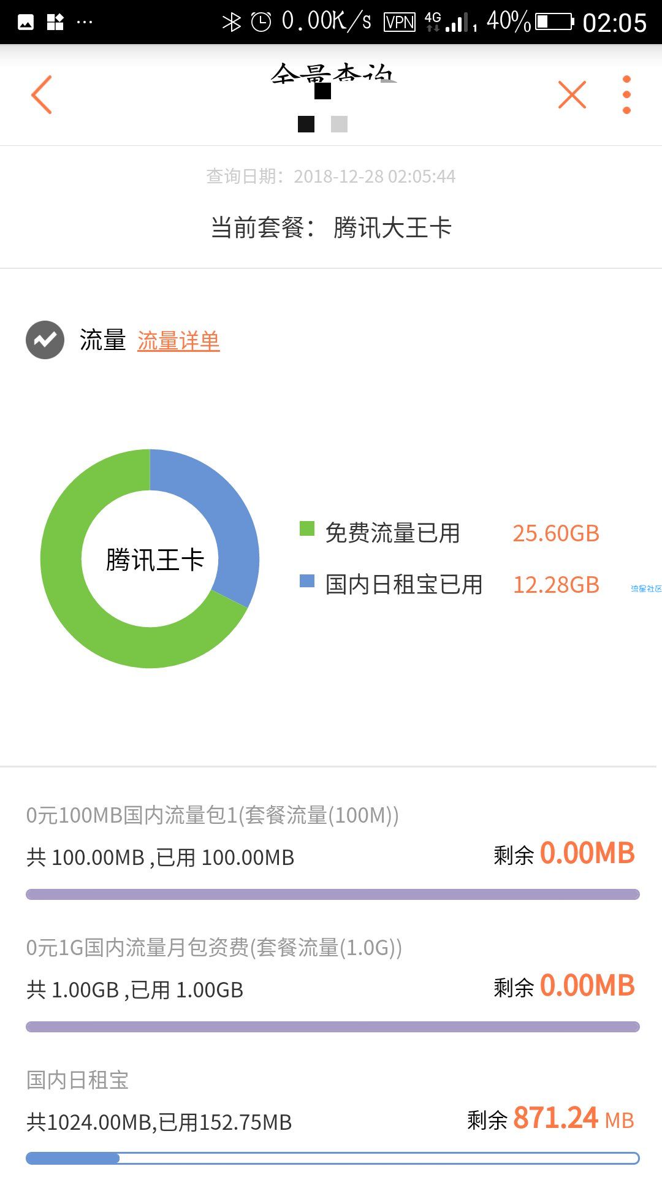Click the gray traffic chart icon
The width and height of the screenshot is (662, 1177).
45,340
